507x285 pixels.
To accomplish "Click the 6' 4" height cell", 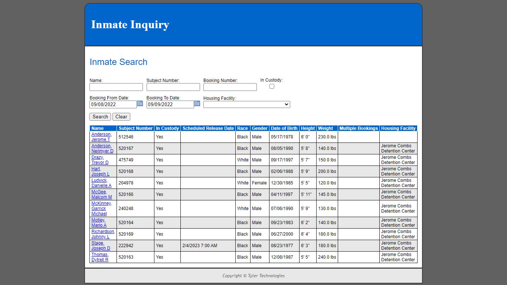I will 308,234.
